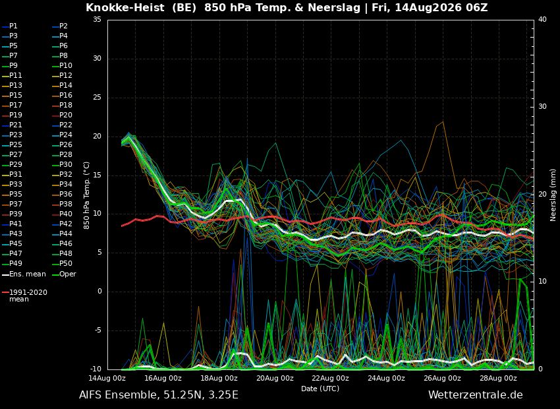Select P44 in the legend
This screenshot has width=560, height=409.
tap(62, 234)
